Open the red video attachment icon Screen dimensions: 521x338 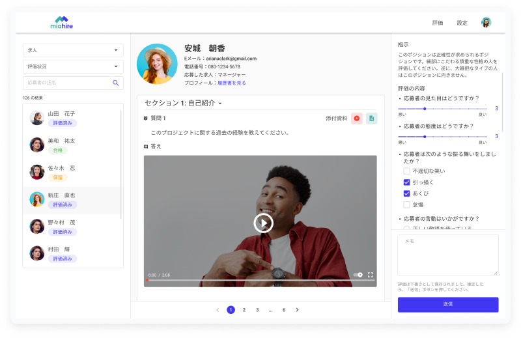[x=357, y=118]
